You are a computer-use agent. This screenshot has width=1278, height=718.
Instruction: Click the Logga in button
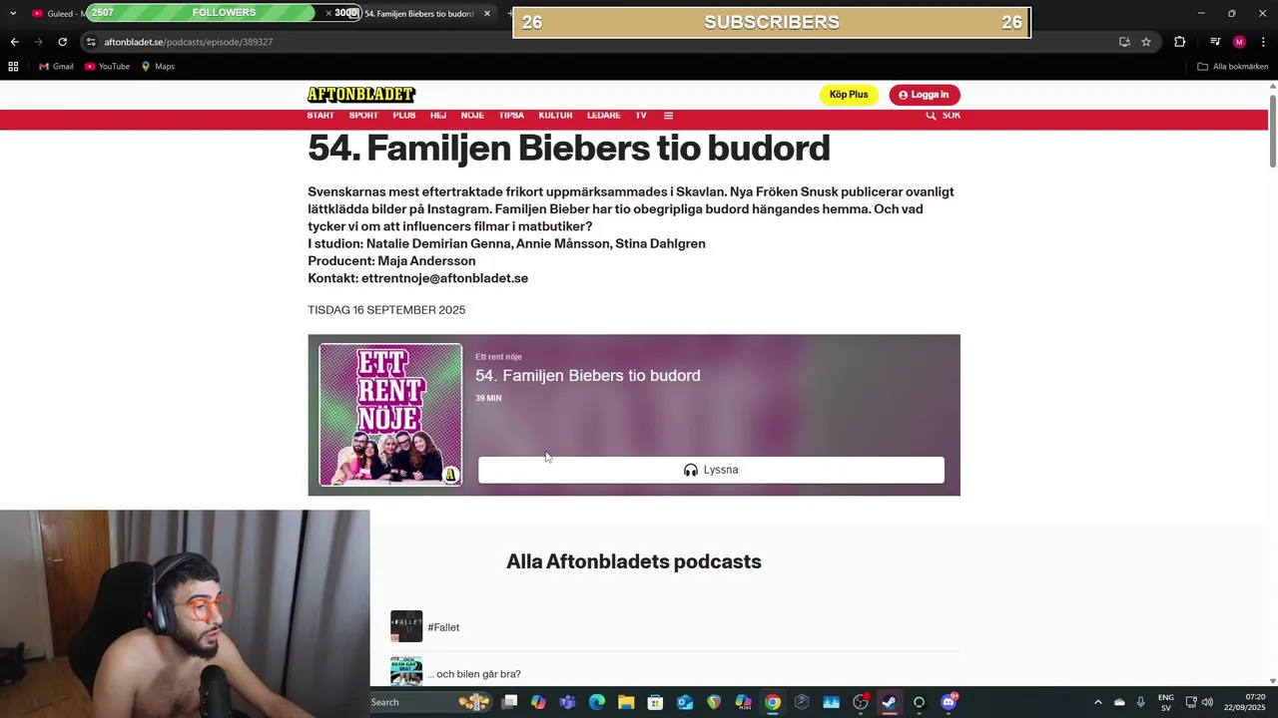click(x=925, y=95)
